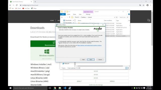Click the taskbar search box
The height and width of the screenshot is (90, 161).
pos(30,88)
